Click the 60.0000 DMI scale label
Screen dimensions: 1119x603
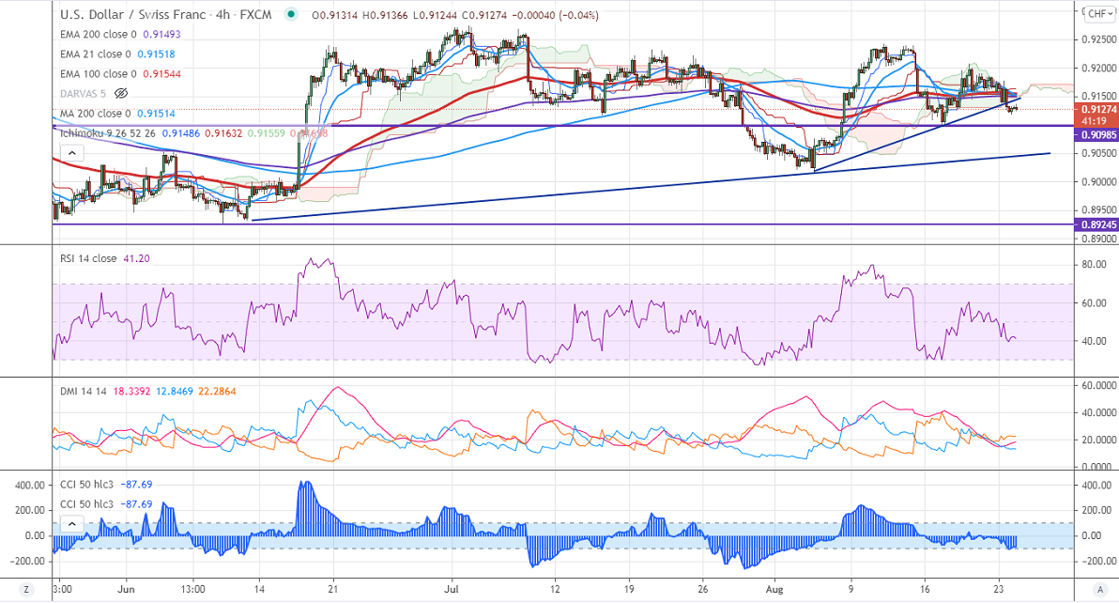(1099, 385)
